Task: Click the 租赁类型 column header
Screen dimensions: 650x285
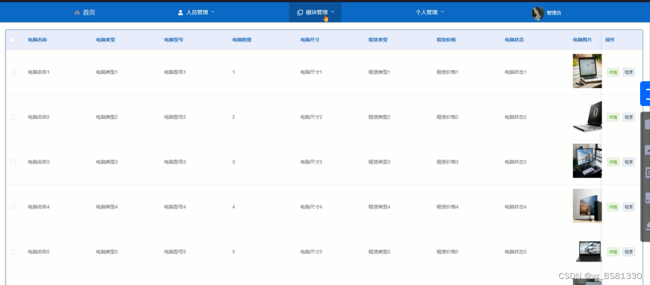Action: click(x=378, y=40)
